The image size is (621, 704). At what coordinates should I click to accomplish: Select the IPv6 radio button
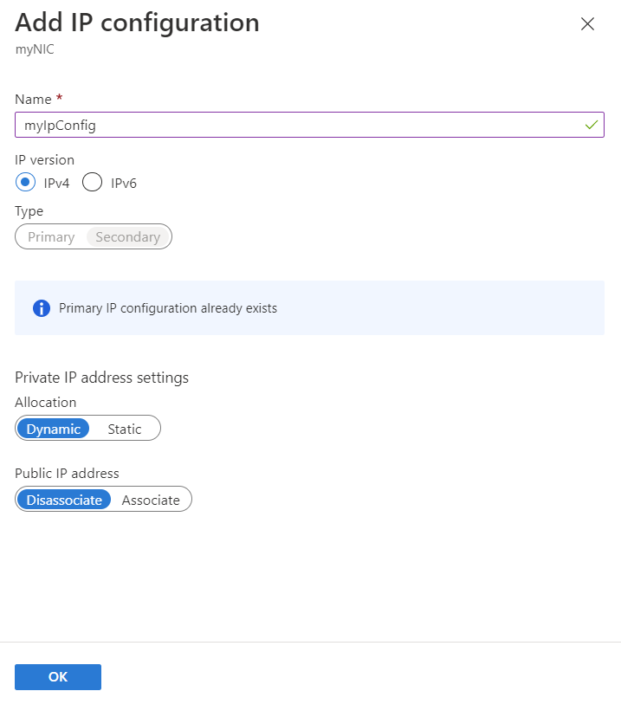(93, 183)
